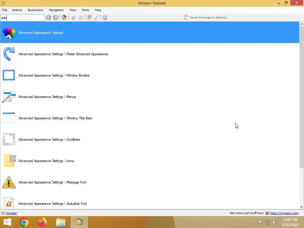Click the scrollbar up arrow
Image resolution: width=304 pixels, height=228 pixels.
point(302,24)
